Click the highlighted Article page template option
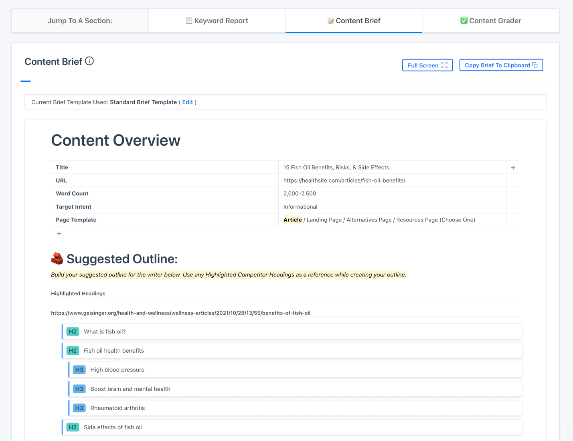The height and width of the screenshot is (441, 573). (293, 220)
